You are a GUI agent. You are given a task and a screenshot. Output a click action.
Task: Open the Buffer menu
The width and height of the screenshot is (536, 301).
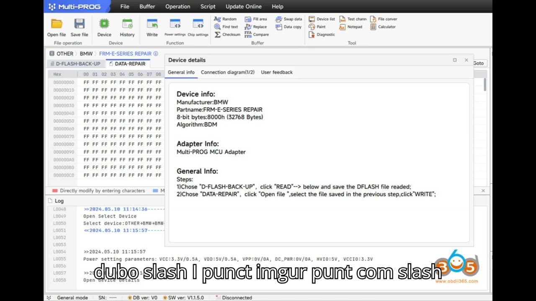click(147, 6)
